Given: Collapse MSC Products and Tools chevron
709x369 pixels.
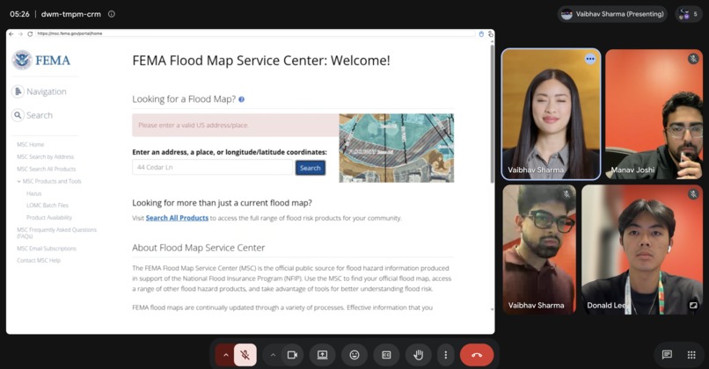Looking at the screenshot, I should [x=19, y=181].
